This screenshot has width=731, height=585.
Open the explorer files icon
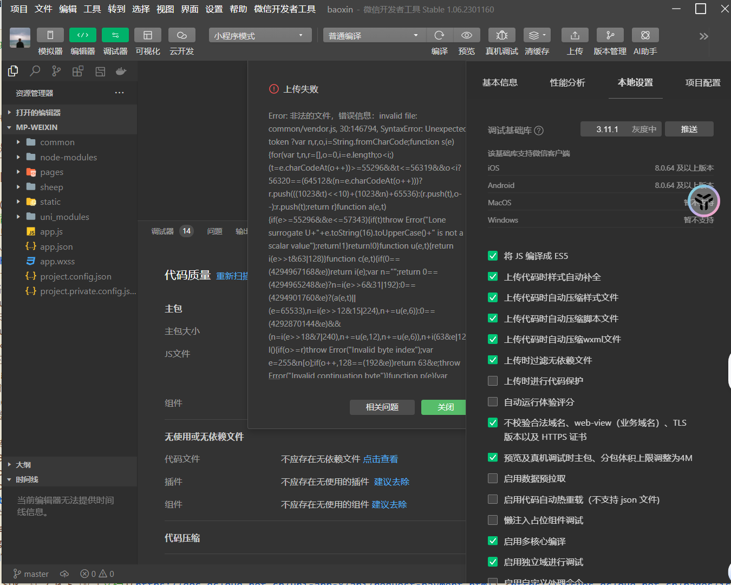coord(13,71)
